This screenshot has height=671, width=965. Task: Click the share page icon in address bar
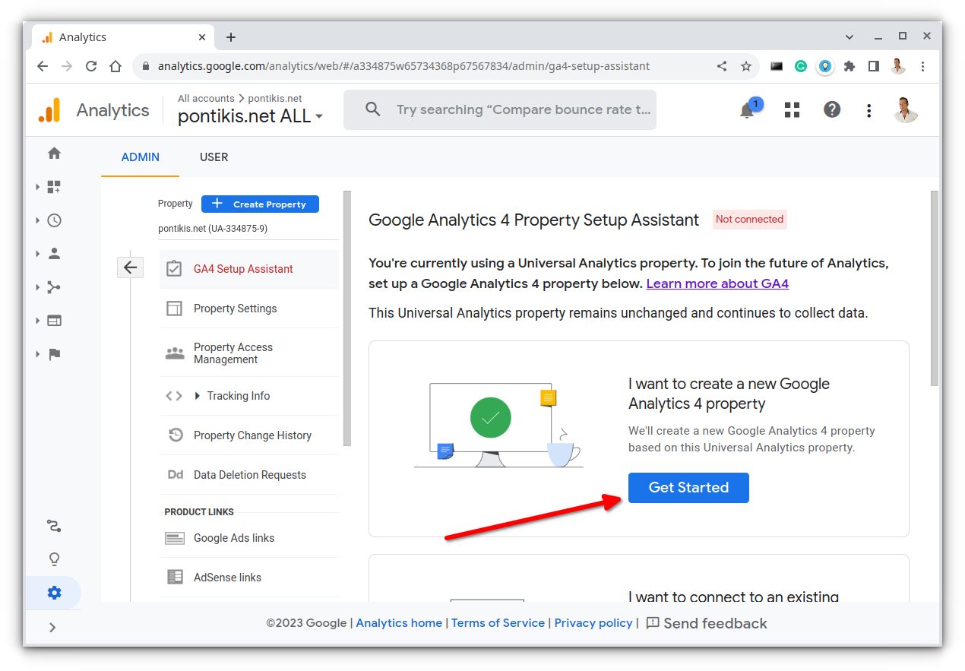pos(722,66)
